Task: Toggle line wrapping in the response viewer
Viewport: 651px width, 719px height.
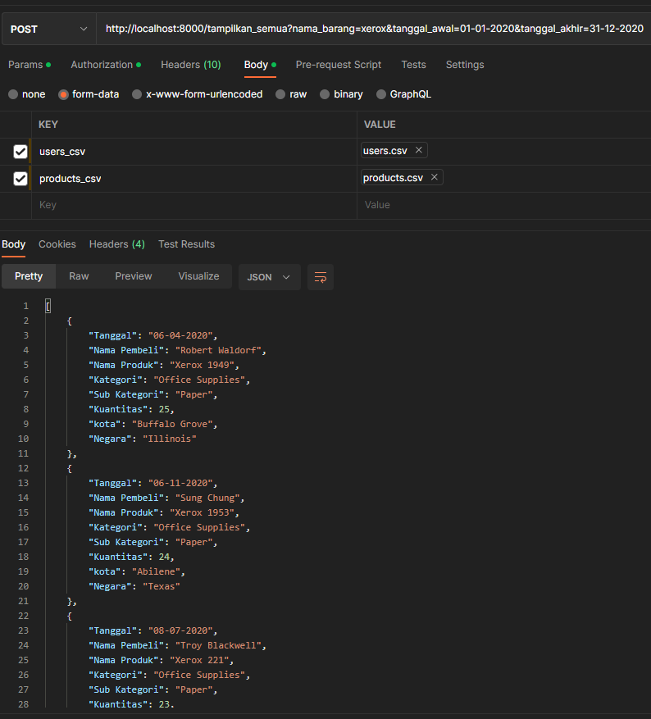Action: (x=319, y=277)
